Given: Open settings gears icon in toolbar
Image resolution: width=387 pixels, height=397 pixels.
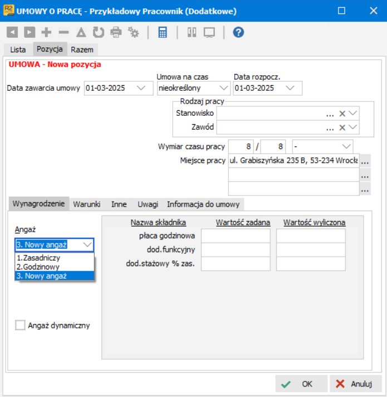Looking at the screenshot, I should coord(134,32).
